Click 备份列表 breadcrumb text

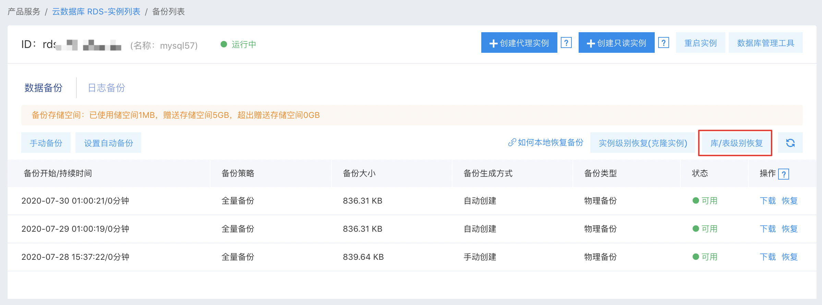tap(168, 12)
